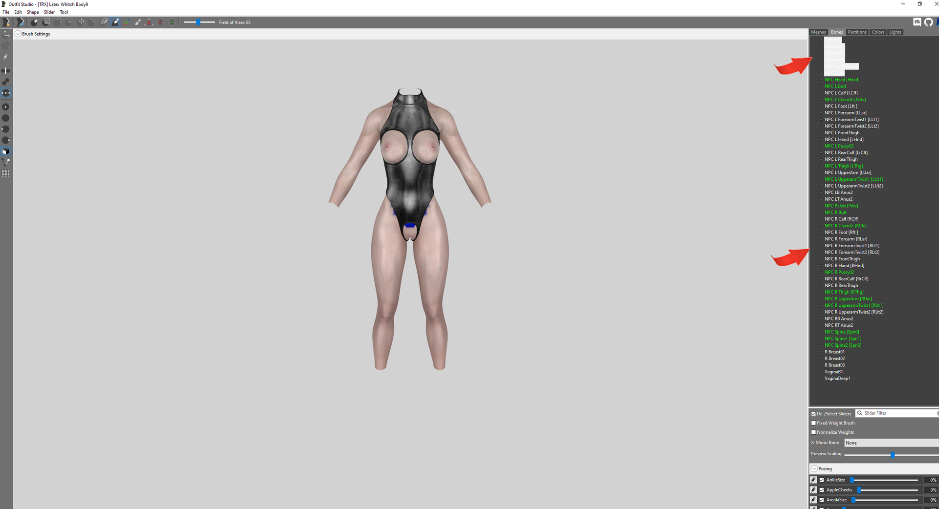
Task: Switch to the Colors tab
Action: pyautogui.click(x=878, y=32)
